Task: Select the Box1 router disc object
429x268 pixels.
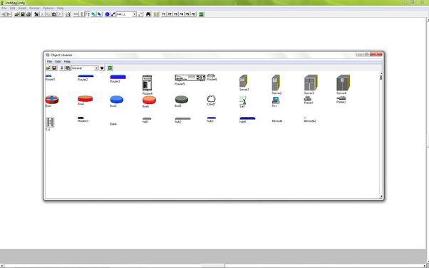Action: (52, 100)
